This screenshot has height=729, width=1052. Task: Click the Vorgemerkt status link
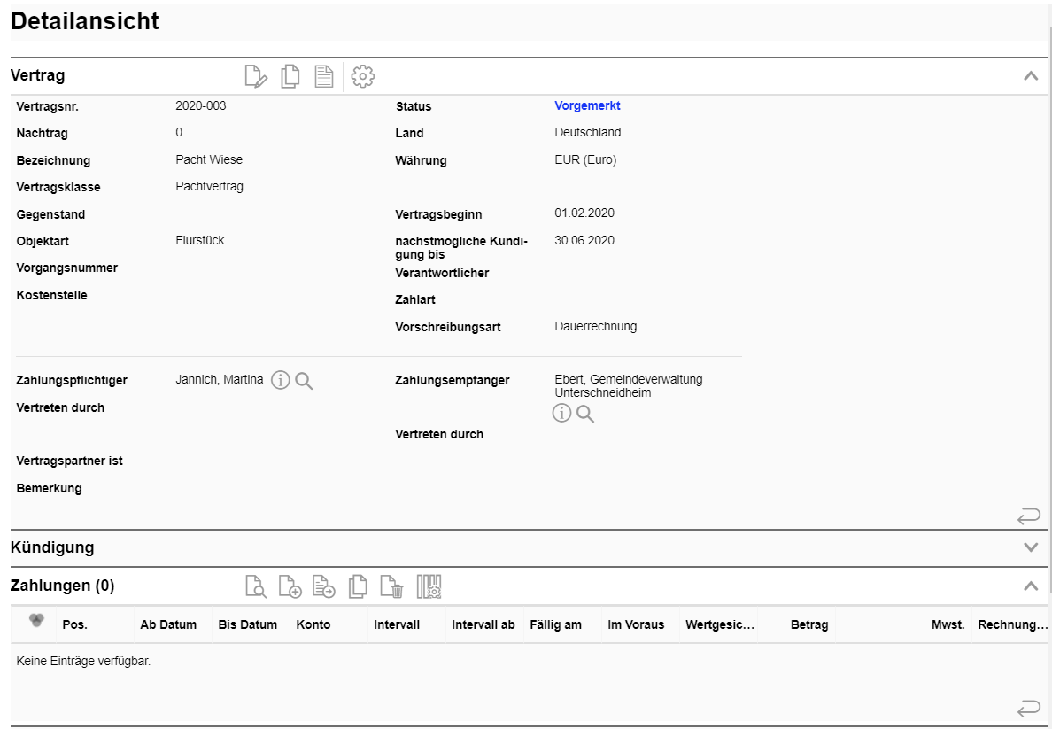(x=587, y=105)
